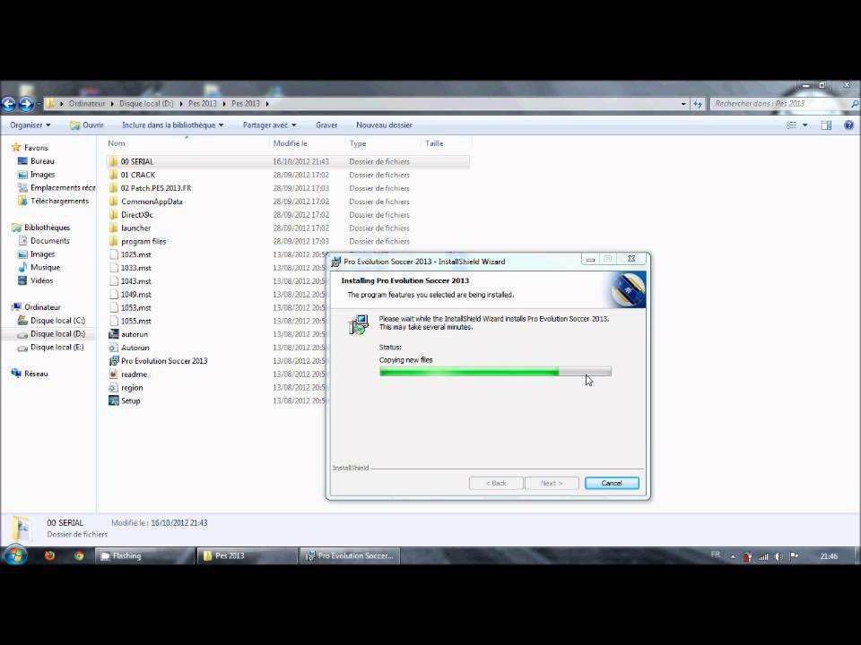This screenshot has height=645, width=861.
Task: Open Inclure dans la bibliothèque dropdown
Action: pyautogui.click(x=172, y=125)
